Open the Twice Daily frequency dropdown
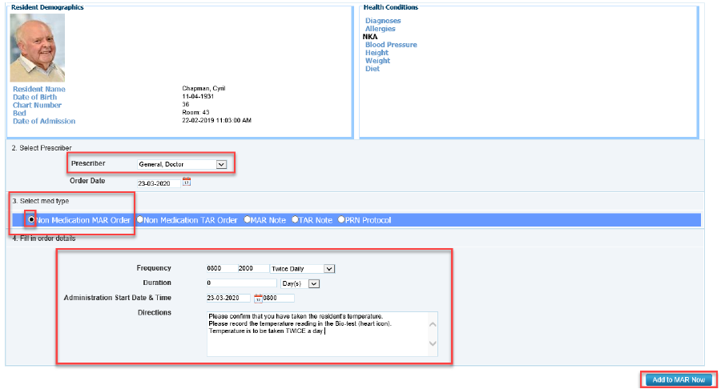Viewport: 721px width, 389px height. click(x=329, y=269)
